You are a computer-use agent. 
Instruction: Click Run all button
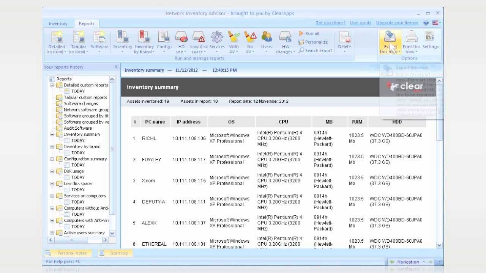click(309, 33)
